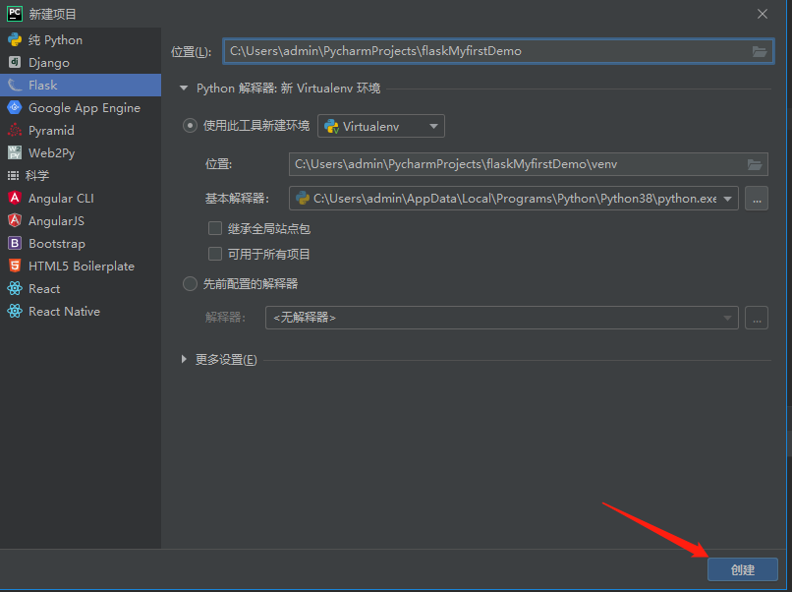Select HTML5 Boilerplate project type

(x=81, y=266)
